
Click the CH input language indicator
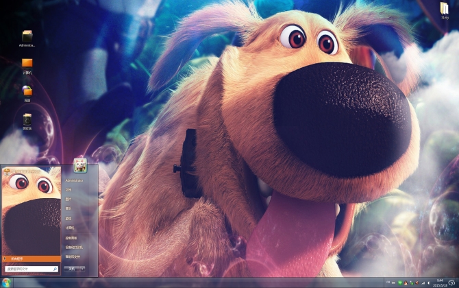tap(388, 282)
